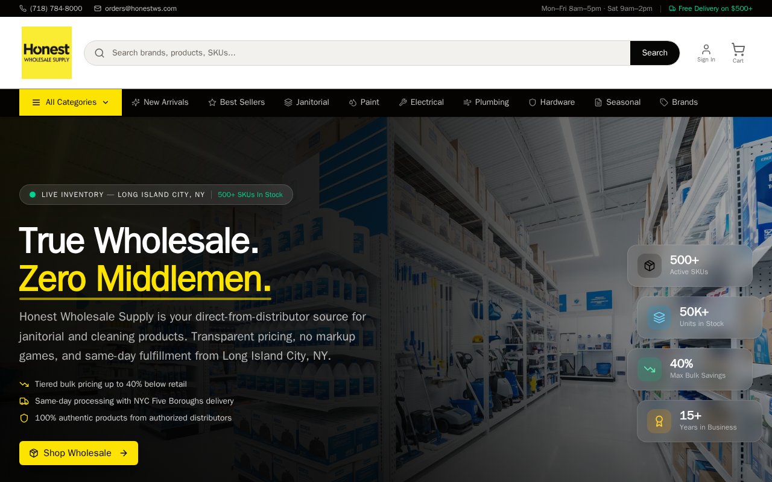Click the arrow icon in Shop Wholesale button

[x=124, y=453]
